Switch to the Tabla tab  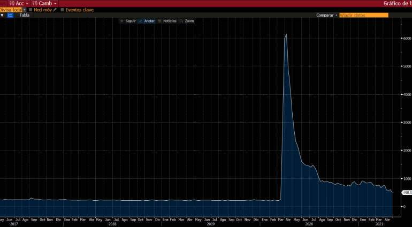point(25,15)
